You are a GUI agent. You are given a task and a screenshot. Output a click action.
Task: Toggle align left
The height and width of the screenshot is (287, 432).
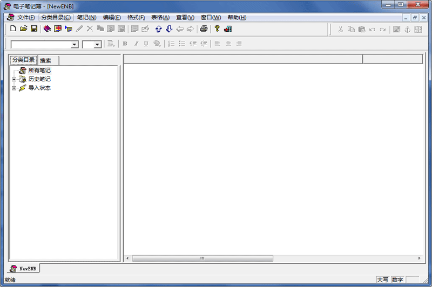[218, 44]
